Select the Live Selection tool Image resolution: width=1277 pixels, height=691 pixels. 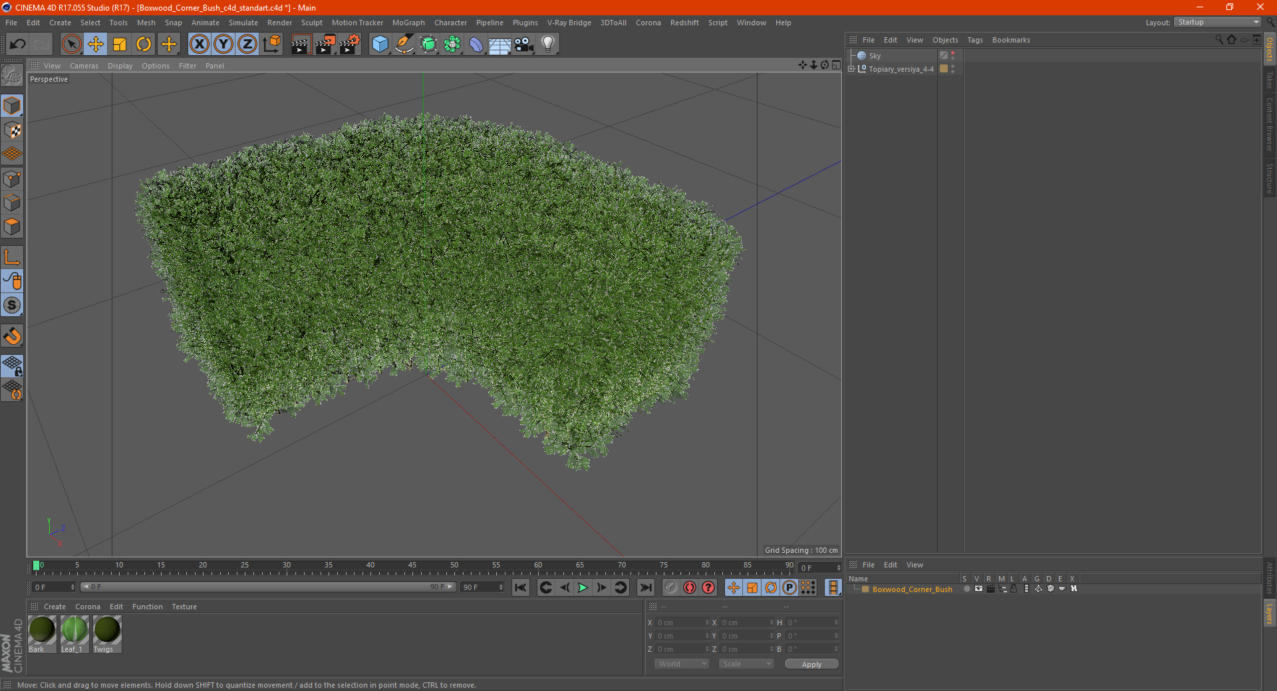[x=71, y=45]
